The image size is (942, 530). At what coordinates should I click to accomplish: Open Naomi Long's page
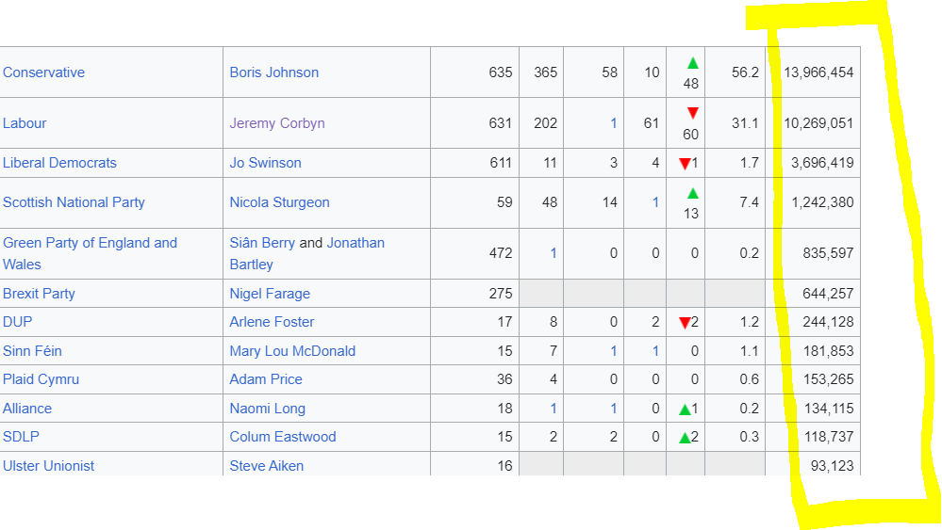268,409
